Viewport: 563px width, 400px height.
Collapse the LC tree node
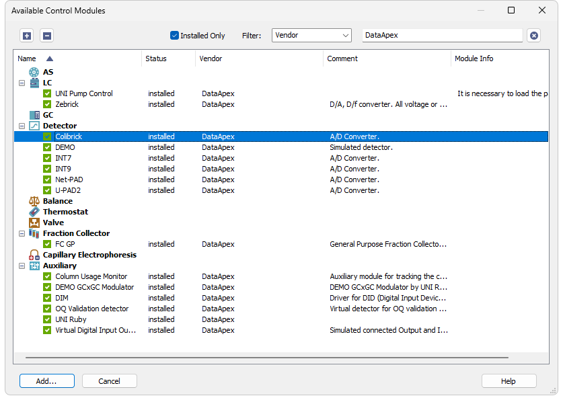coord(22,83)
